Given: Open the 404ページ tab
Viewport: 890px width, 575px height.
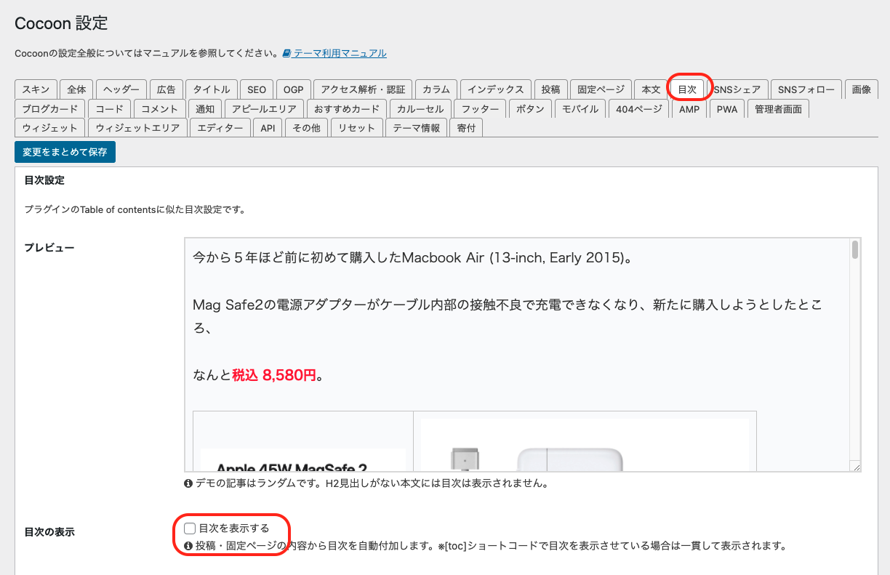Looking at the screenshot, I should (x=639, y=109).
